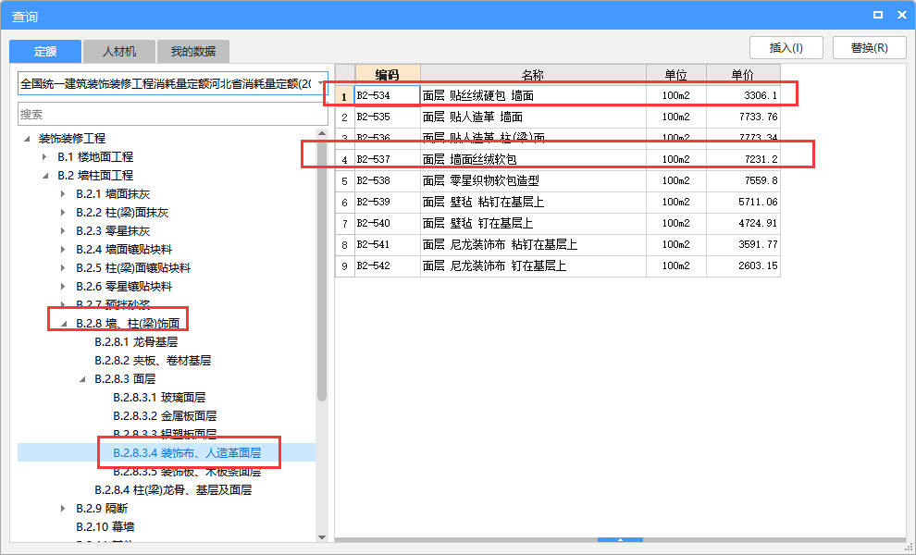Select B.2.10 幕墙 tree item

[105, 527]
